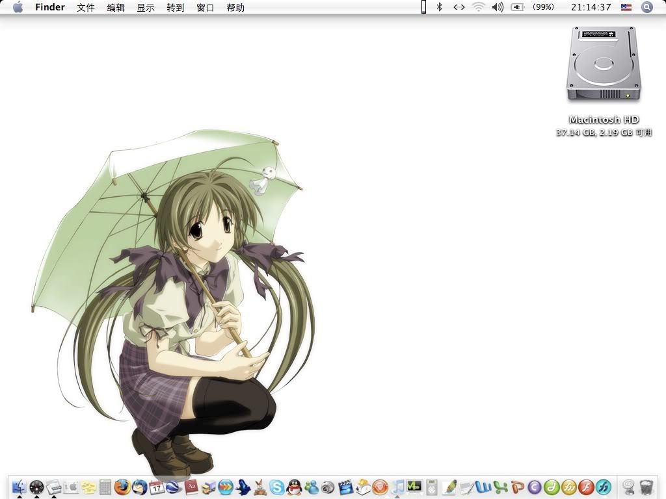Click the monitor icon with green M

click(x=414, y=486)
